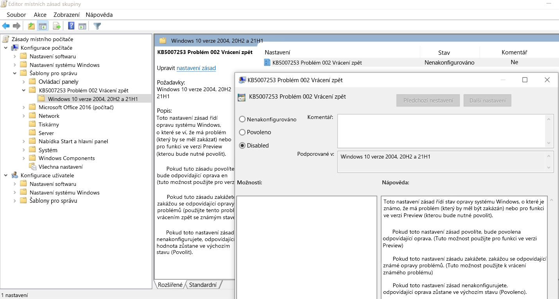Click the folder Up one level icon

tap(31, 26)
